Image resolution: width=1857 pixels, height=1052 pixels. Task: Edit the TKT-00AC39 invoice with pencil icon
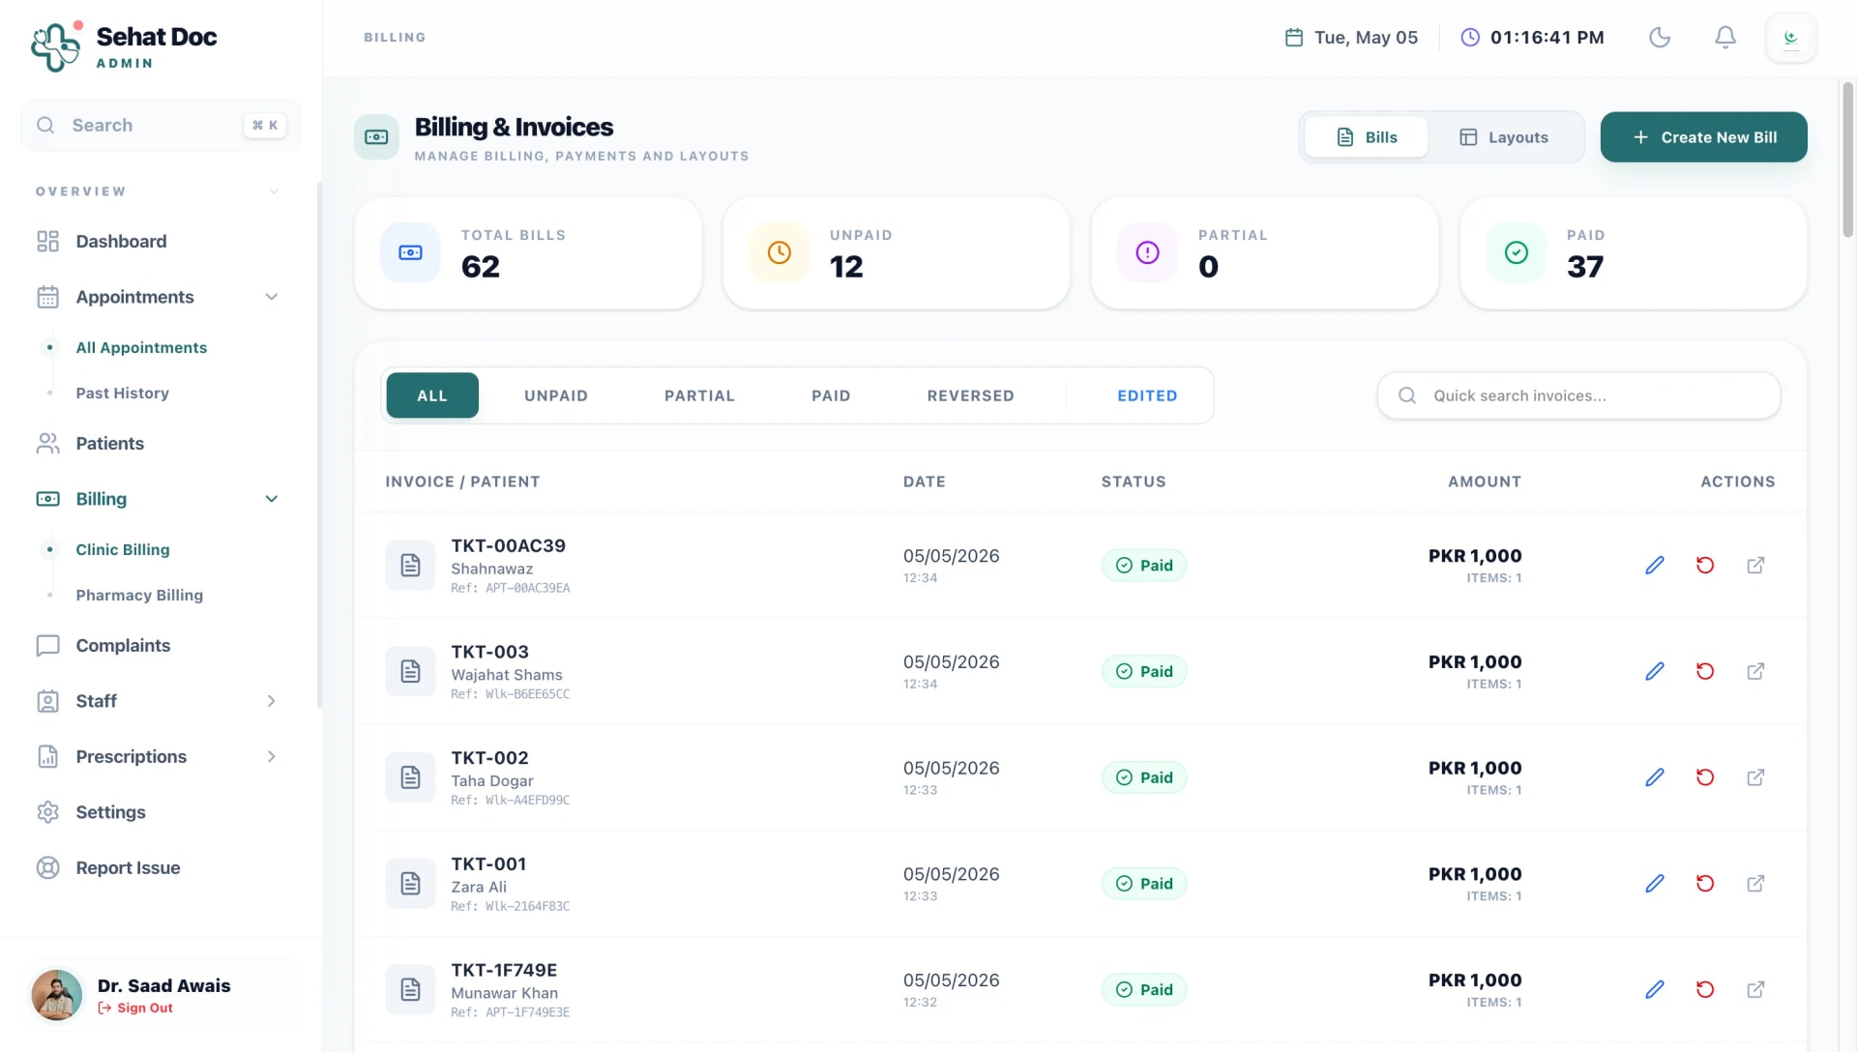coord(1655,565)
